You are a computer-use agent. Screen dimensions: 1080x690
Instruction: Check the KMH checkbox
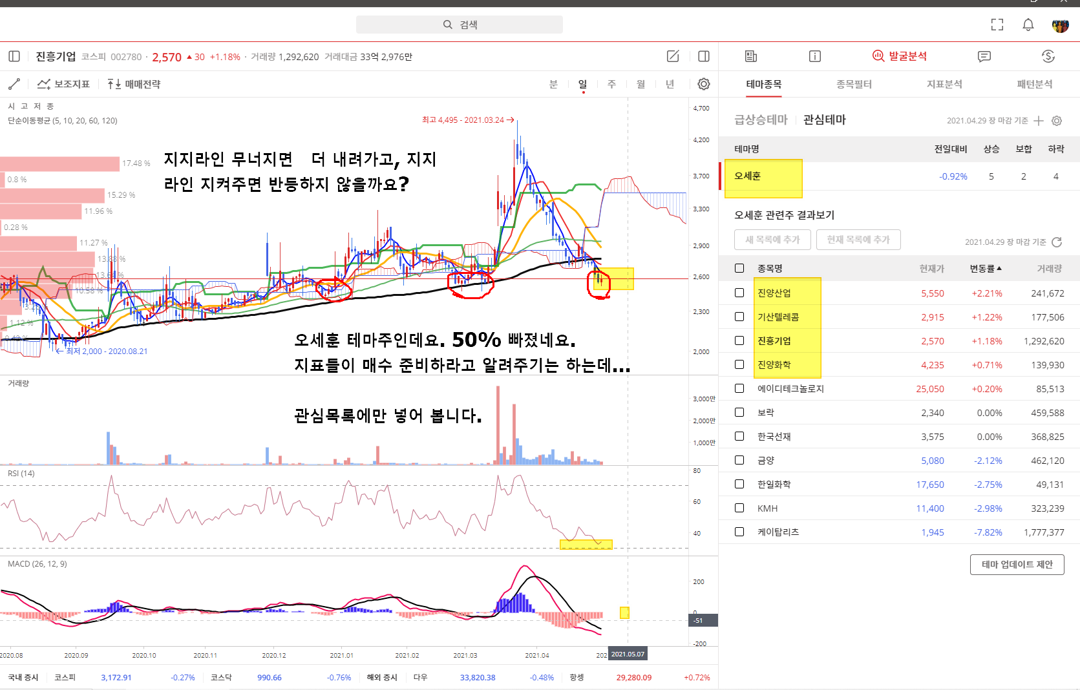(x=739, y=508)
